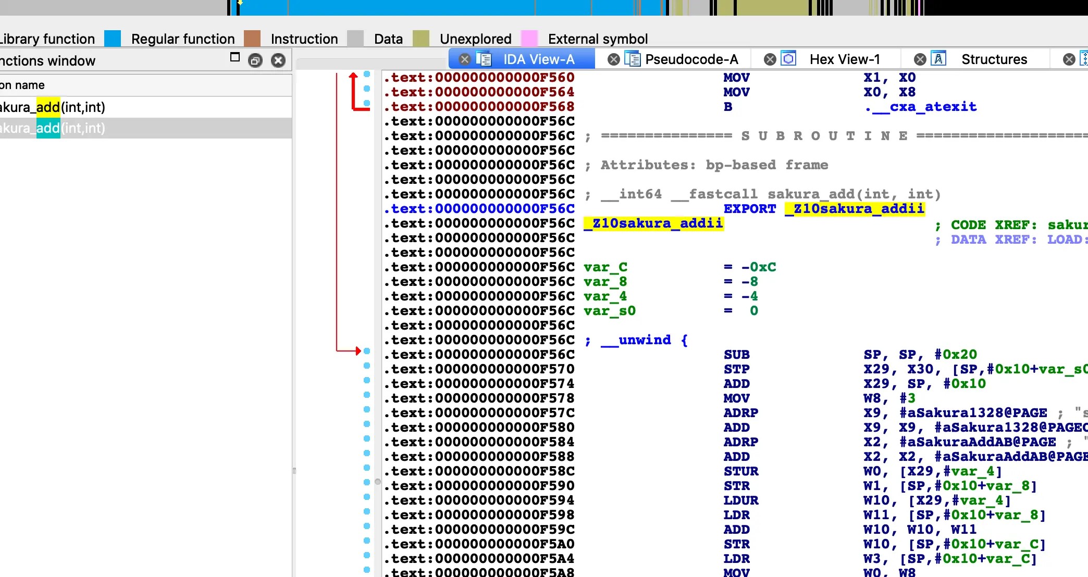Restore the Functions window with overlapping-squares icon
Screen dimensions: 1088x577
click(255, 60)
